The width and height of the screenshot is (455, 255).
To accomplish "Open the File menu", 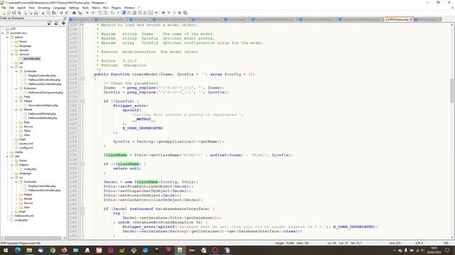I will click(4, 8).
